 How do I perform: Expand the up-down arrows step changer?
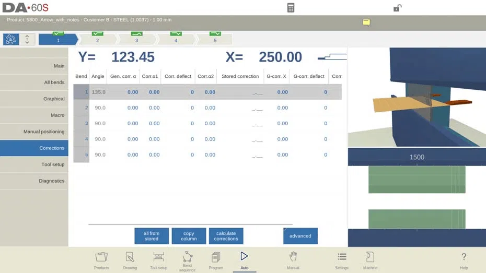click(x=27, y=39)
